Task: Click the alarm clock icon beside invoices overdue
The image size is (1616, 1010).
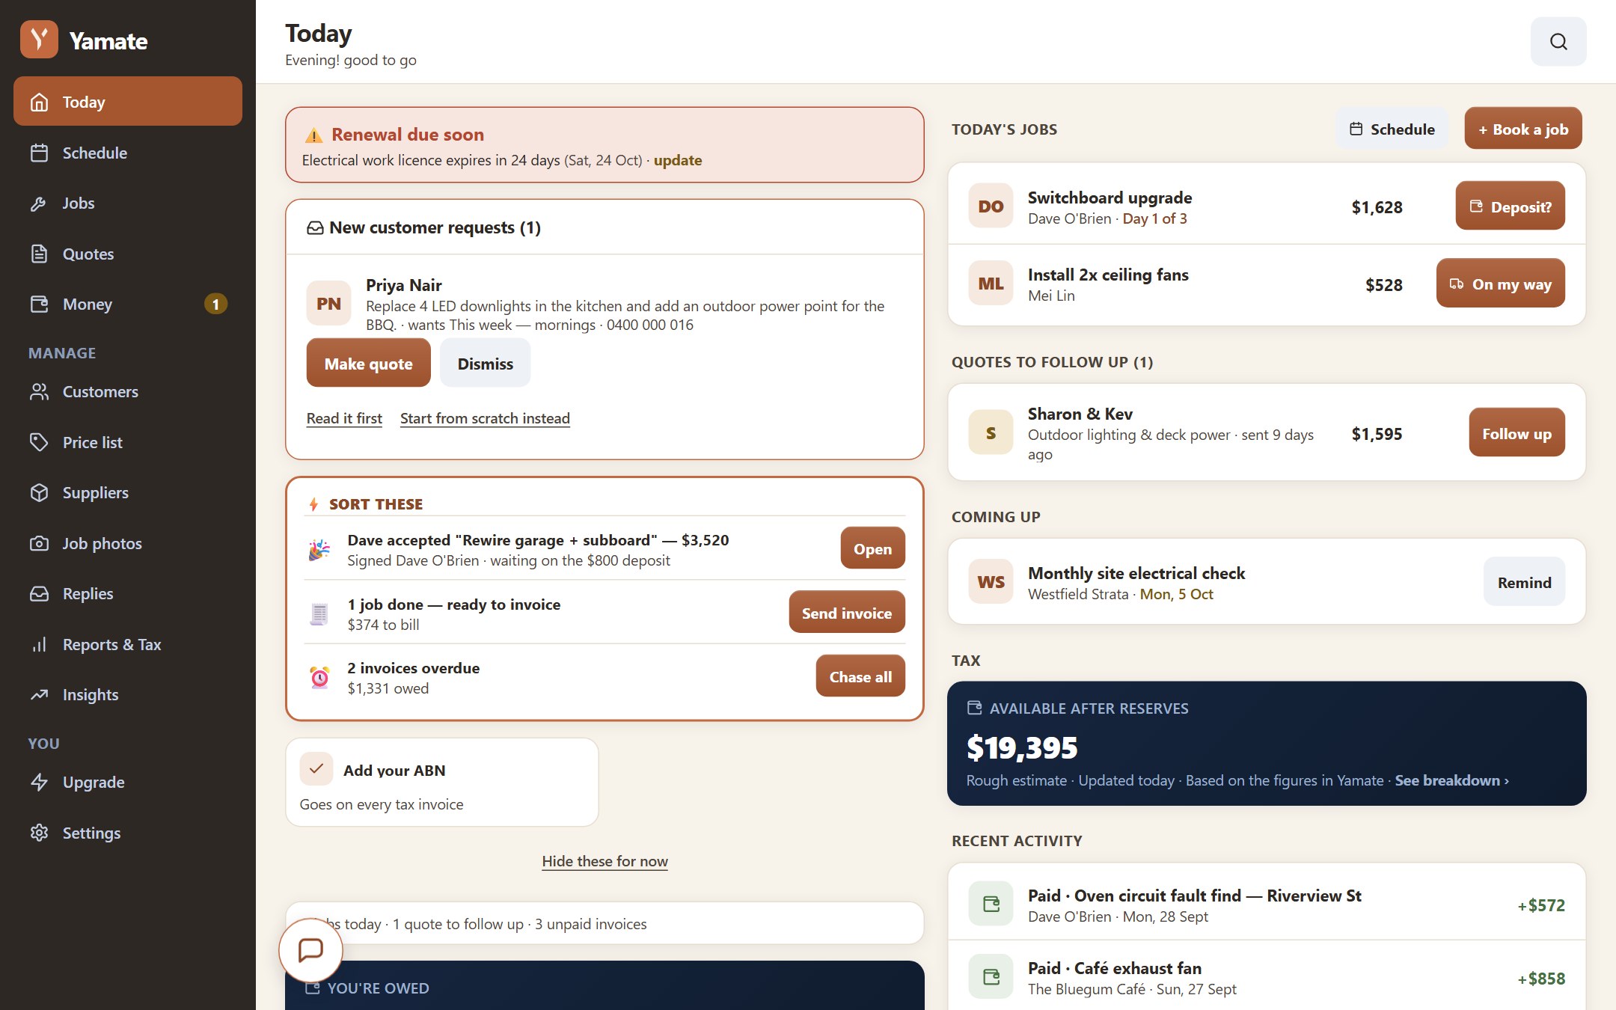Action: click(319, 677)
